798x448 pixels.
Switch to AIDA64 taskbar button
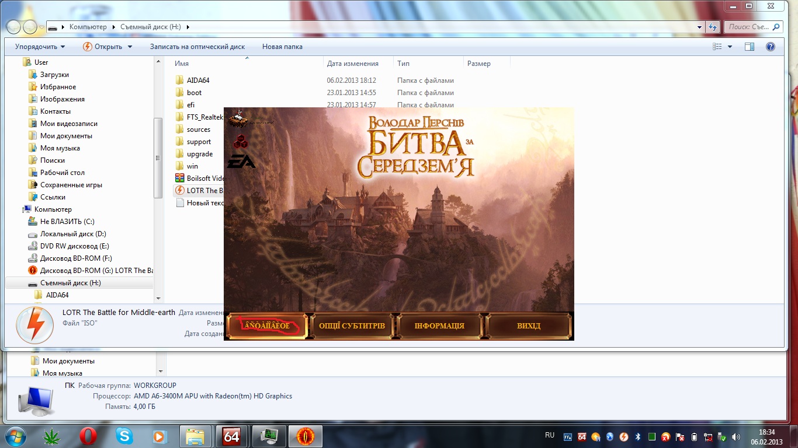click(232, 436)
